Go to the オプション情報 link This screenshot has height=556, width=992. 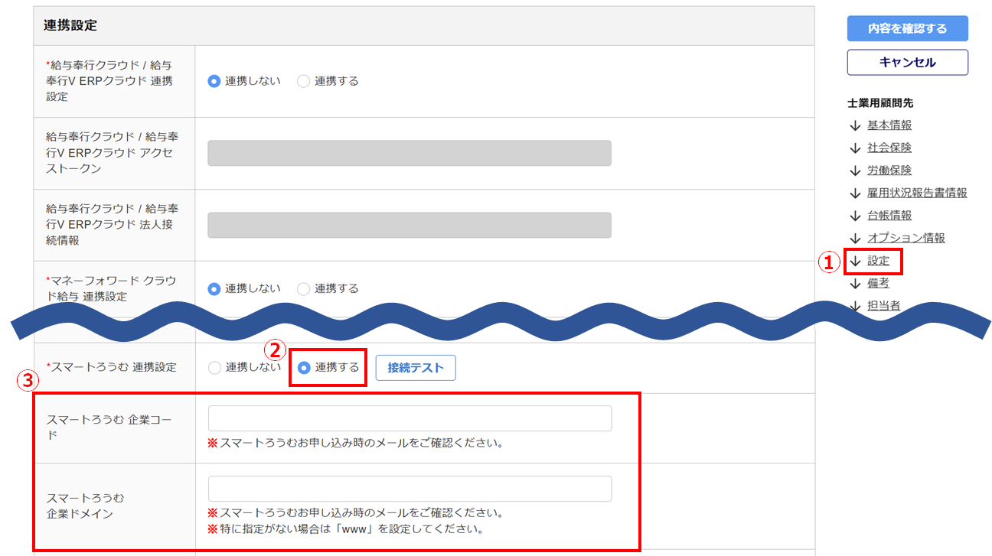[x=906, y=238]
